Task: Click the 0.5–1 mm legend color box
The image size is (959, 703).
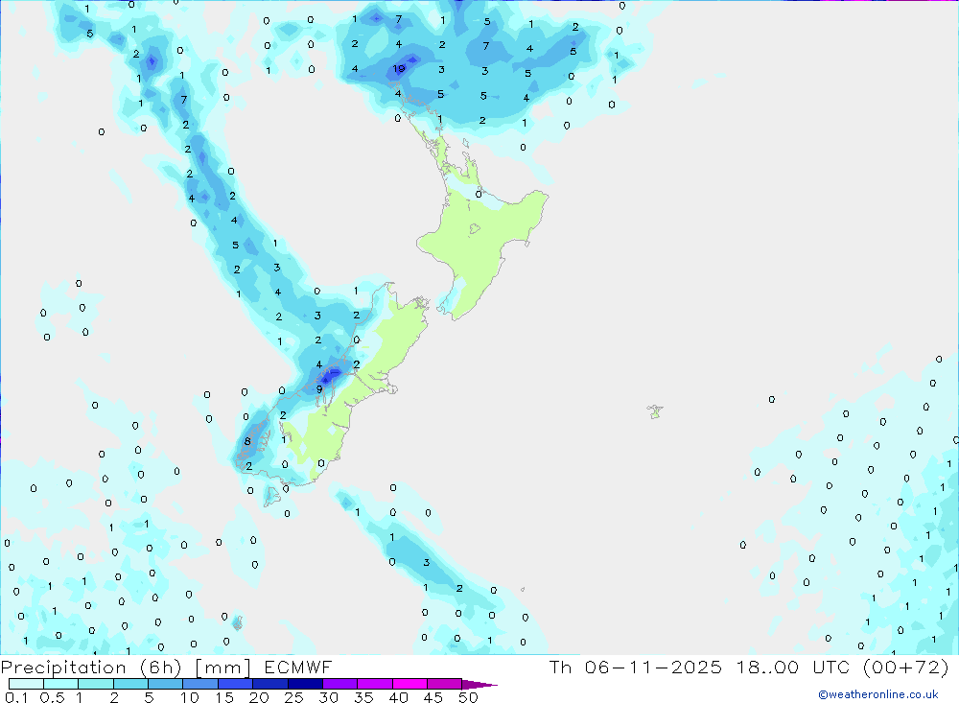Action: (x=60, y=684)
